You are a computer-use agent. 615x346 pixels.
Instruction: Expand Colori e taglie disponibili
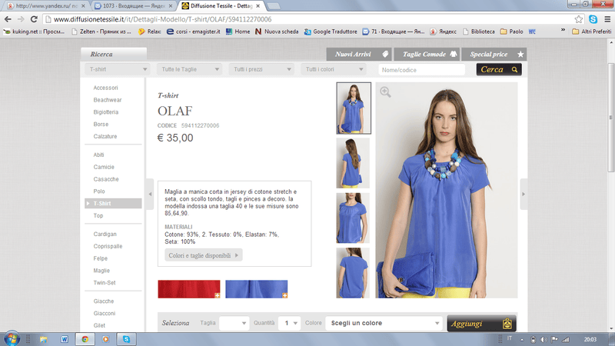click(x=204, y=255)
